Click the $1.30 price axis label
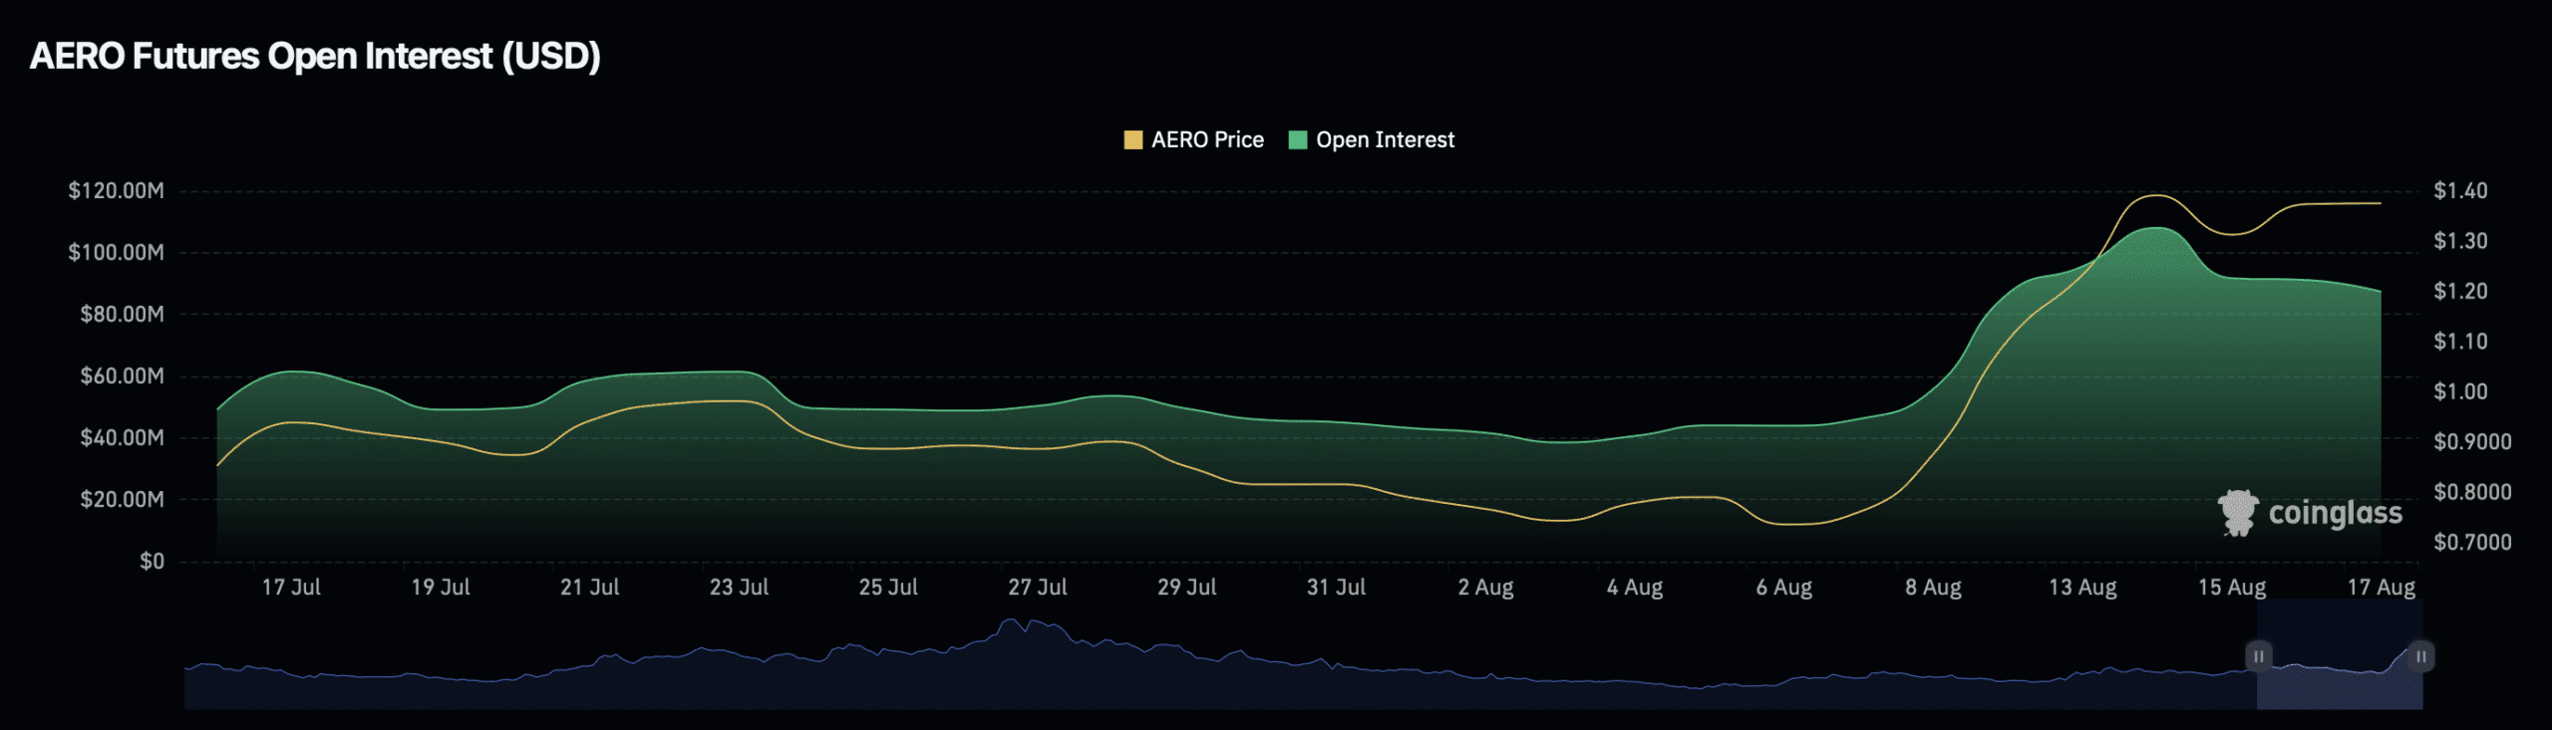2552x730 pixels. pos(2460,240)
